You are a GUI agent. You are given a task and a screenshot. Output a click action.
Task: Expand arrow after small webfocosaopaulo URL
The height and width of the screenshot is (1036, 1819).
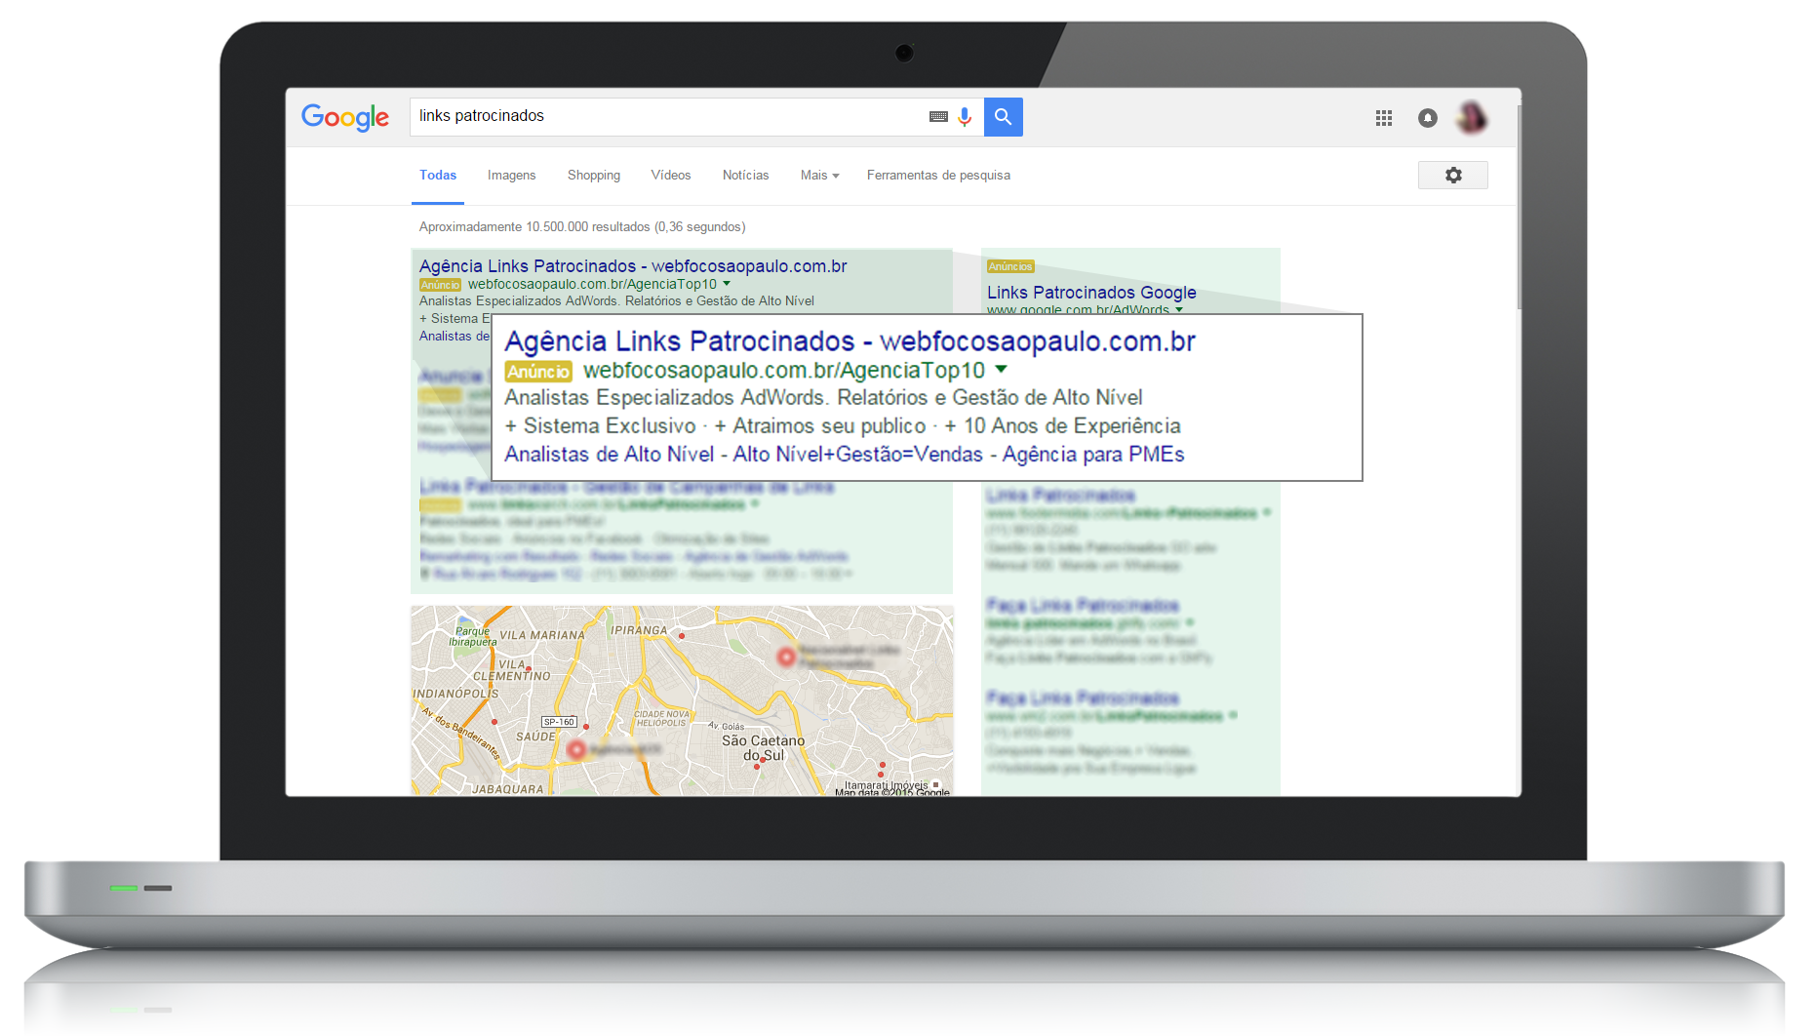pyautogui.click(x=727, y=284)
